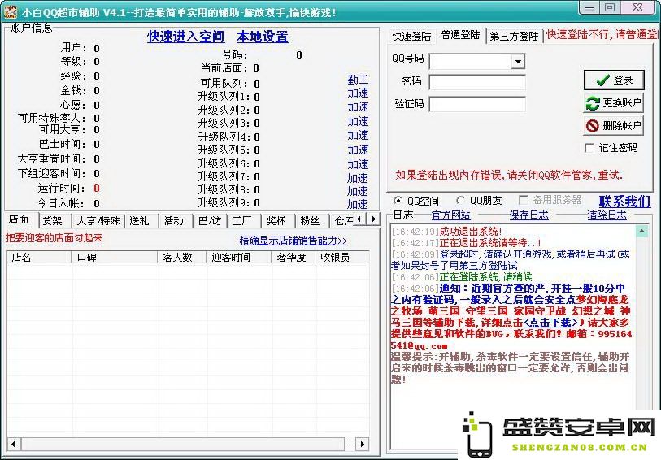Switch to the 仓库 tab

click(x=343, y=221)
